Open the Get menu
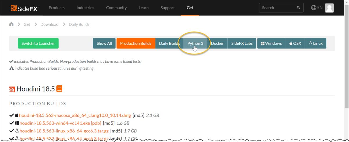Screen dimensions: 349x142 (x=190, y=8)
